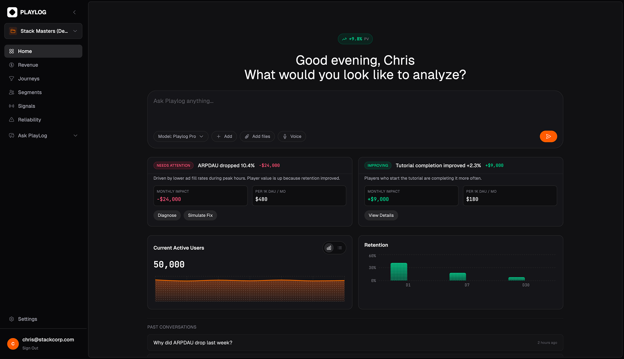Screen dimensions: 624x359
Task: Click the user avatar circle
Action: 13,344
